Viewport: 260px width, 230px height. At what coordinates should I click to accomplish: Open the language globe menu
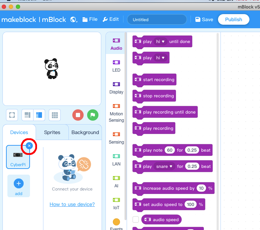73,19
